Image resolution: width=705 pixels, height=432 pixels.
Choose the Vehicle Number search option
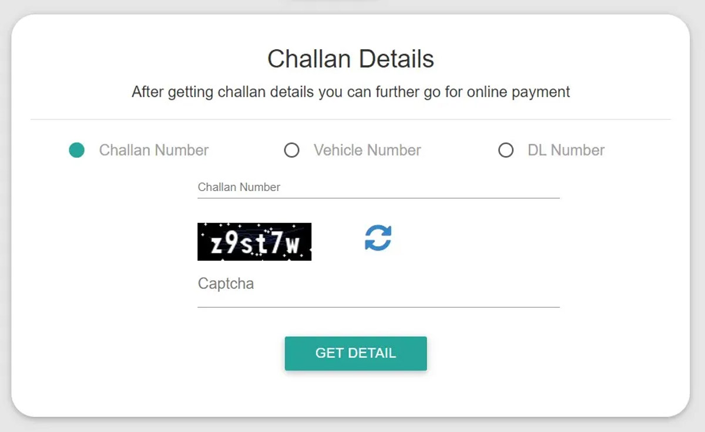click(x=292, y=151)
